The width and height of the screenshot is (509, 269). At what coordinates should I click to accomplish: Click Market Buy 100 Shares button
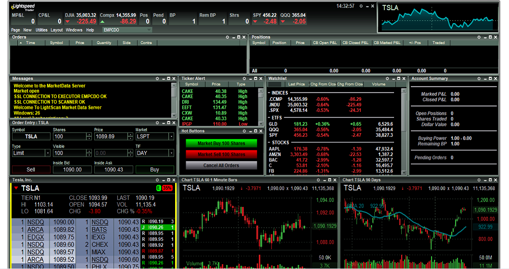tap(221, 143)
